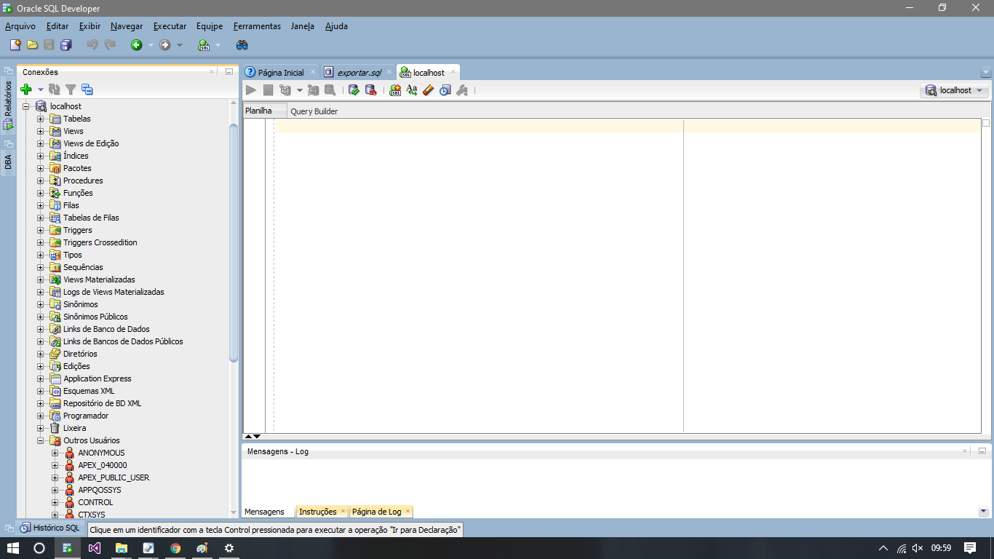The image size is (994, 559).
Task: Open the Histórico SQL panel button
Action: (50, 528)
